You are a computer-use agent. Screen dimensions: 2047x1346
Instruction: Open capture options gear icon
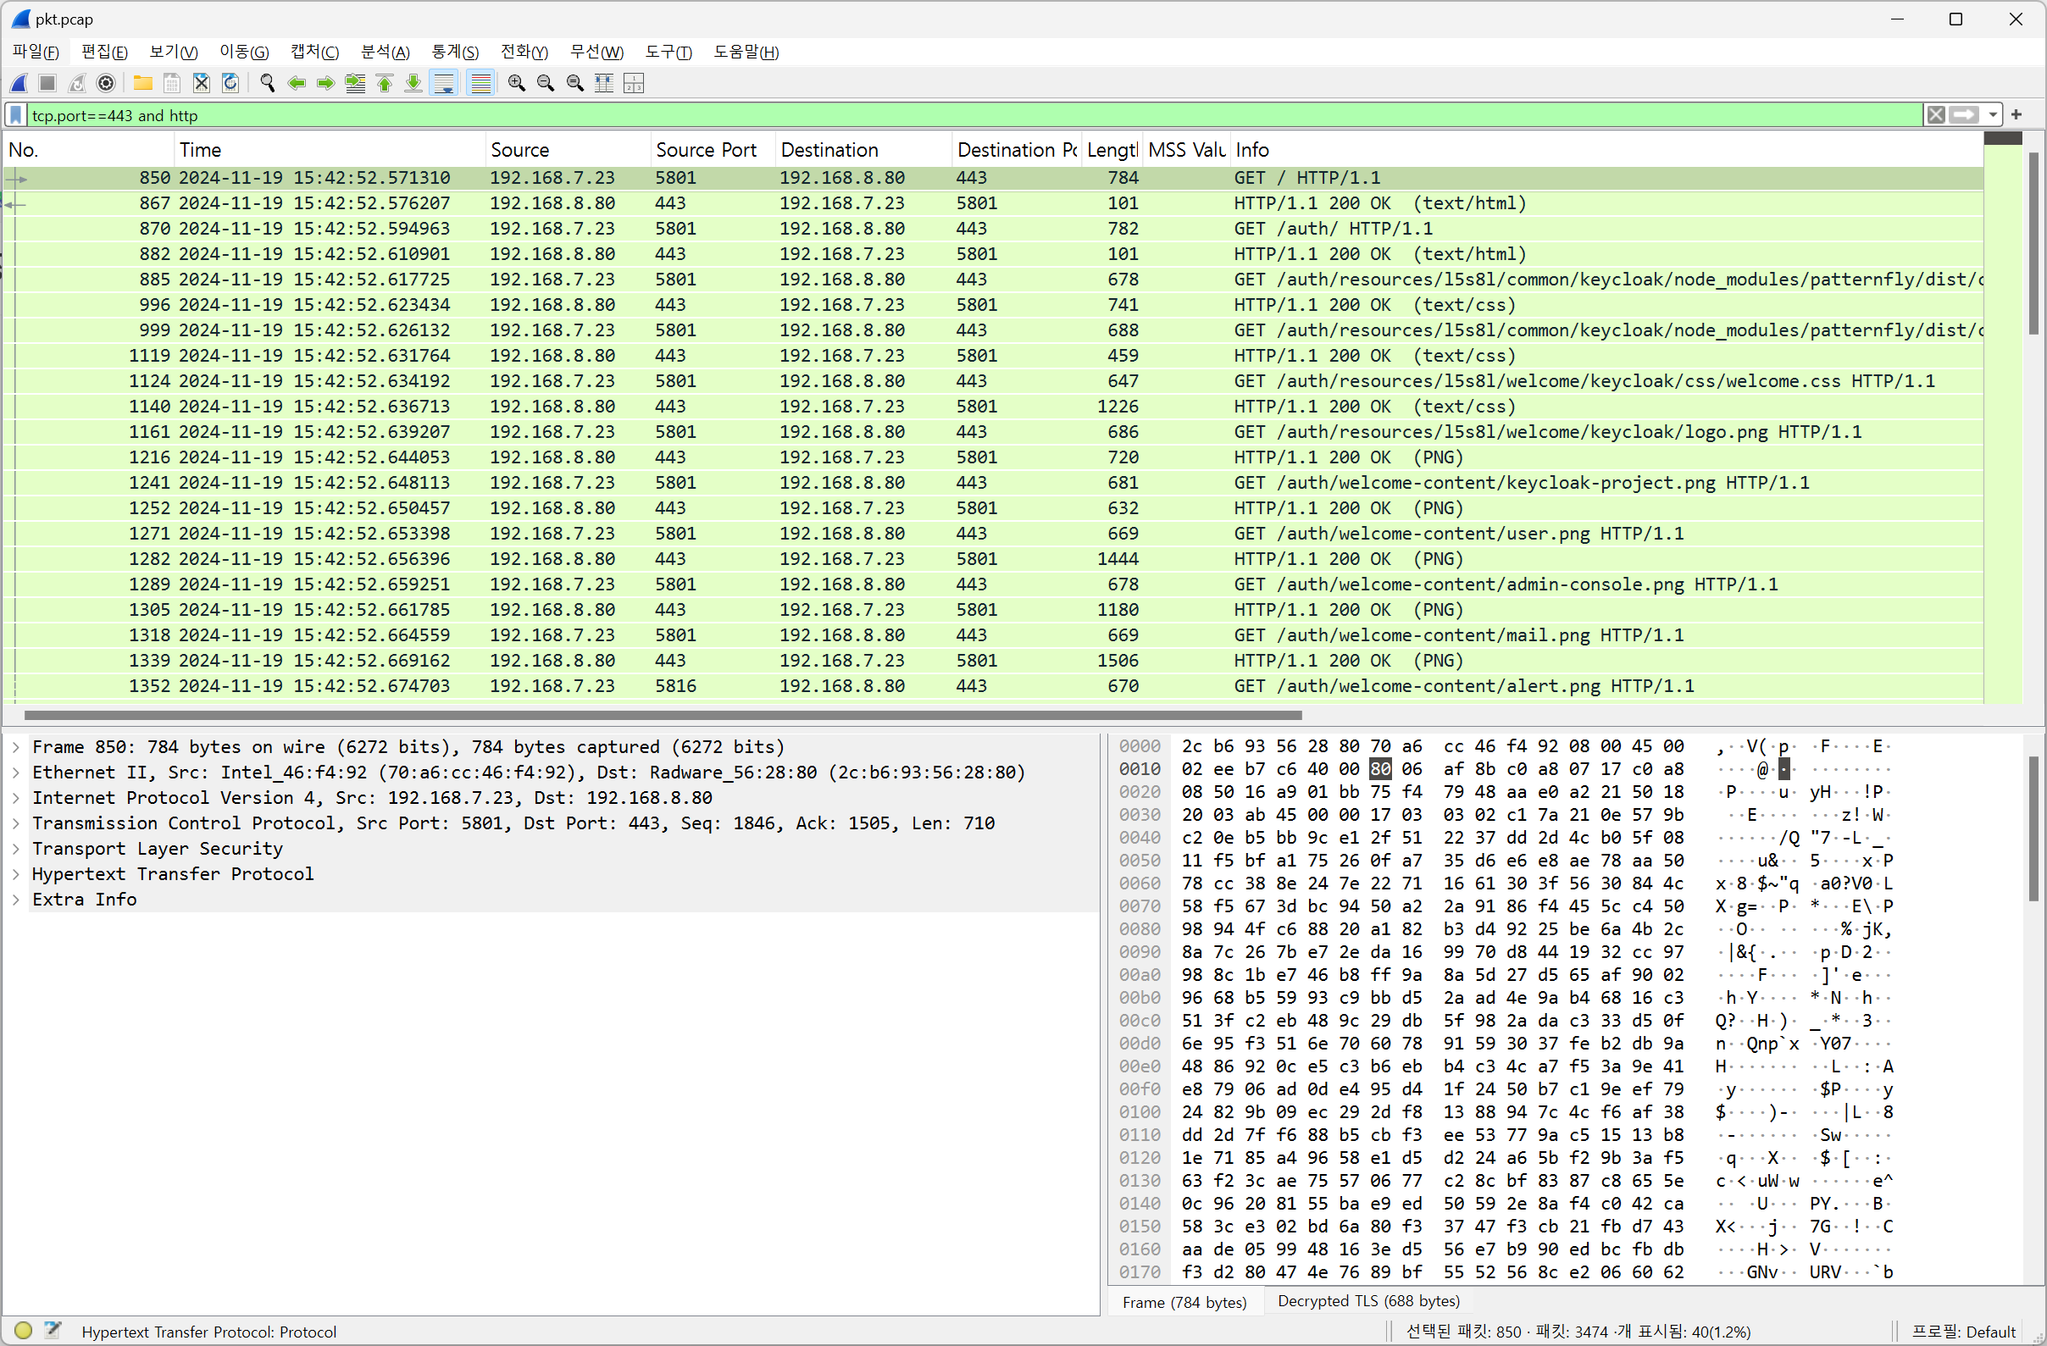click(x=106, y=83)
